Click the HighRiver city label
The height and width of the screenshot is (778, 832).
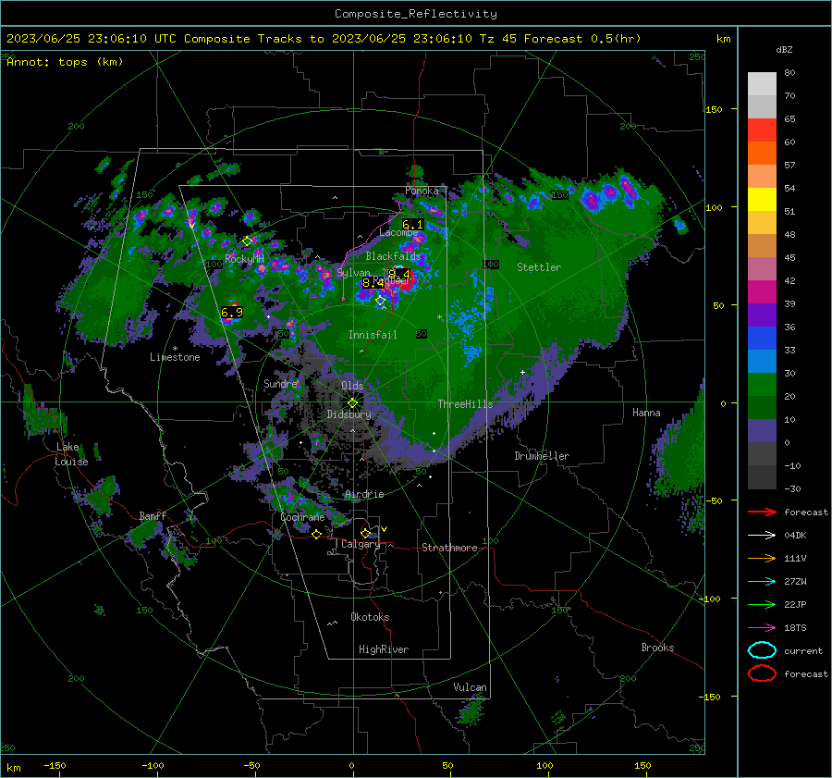pyautogui.click(x=384, y=649)
